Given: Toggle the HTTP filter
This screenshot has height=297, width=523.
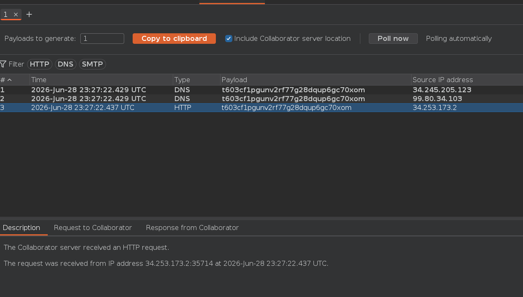Looking at the screenshot, I should click(40, 64).
